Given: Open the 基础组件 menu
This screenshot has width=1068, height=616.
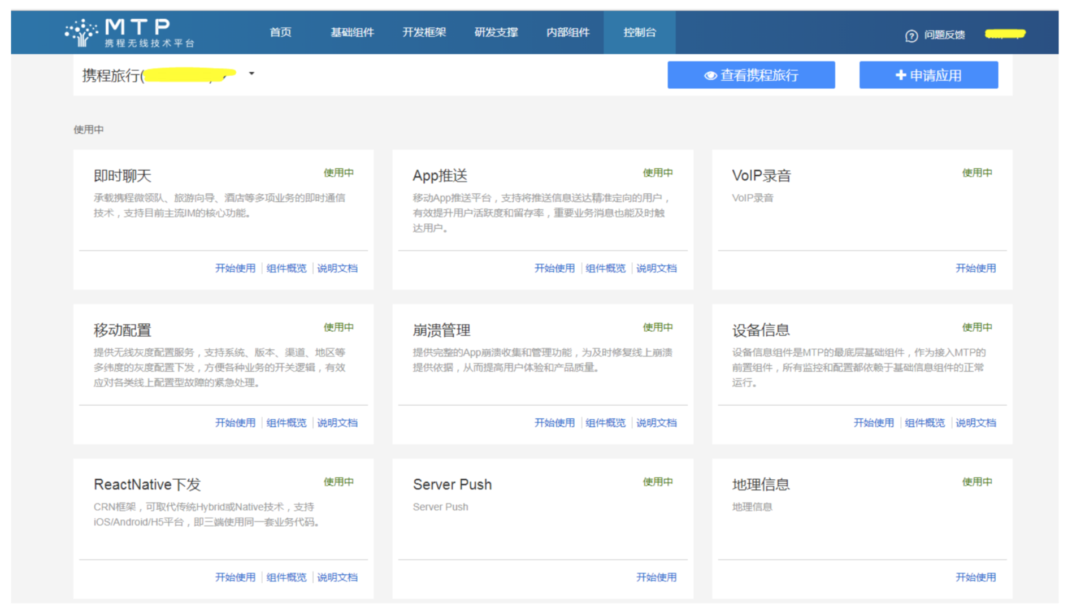Looking at the screenshot, I should point(352,32).
